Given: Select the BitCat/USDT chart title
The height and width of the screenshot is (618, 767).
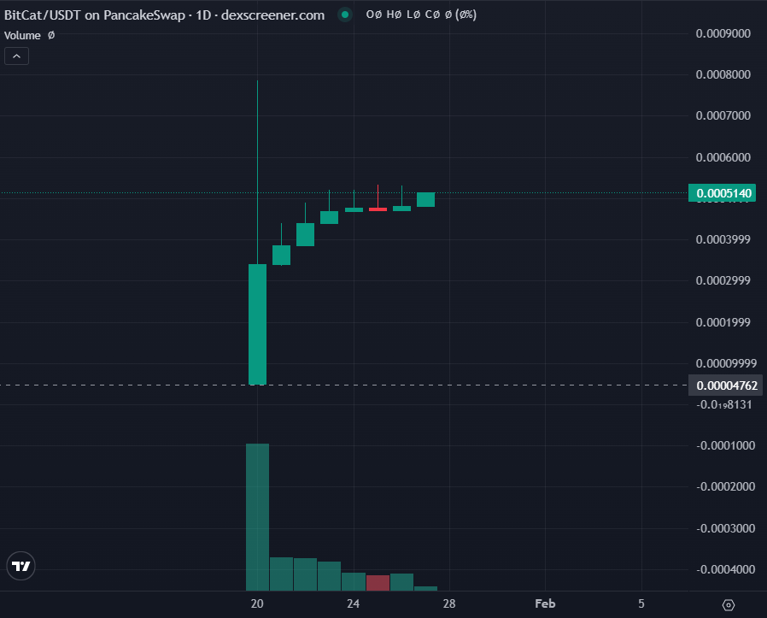Looking at the screenshot, I should pyautogui.click(x=164, y=15).
